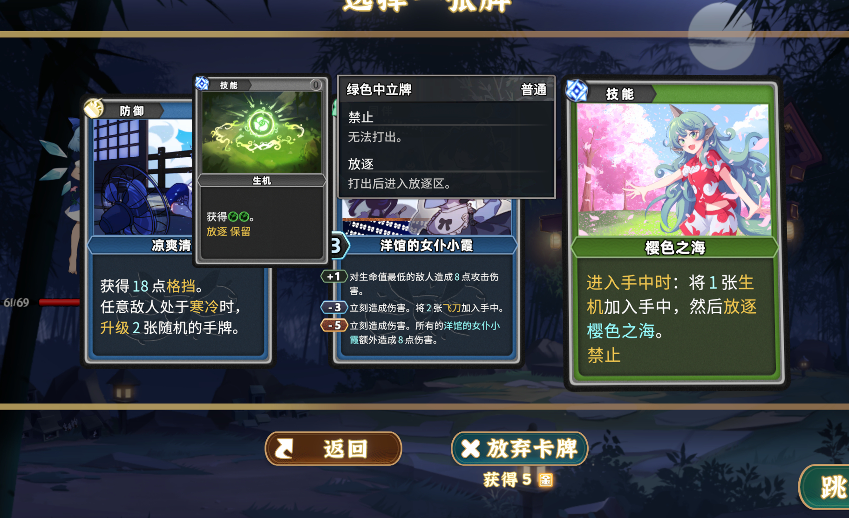849x518 pixels.
Task: Click the blue crystal icon on 生机 card
Action: click(202, 83)
